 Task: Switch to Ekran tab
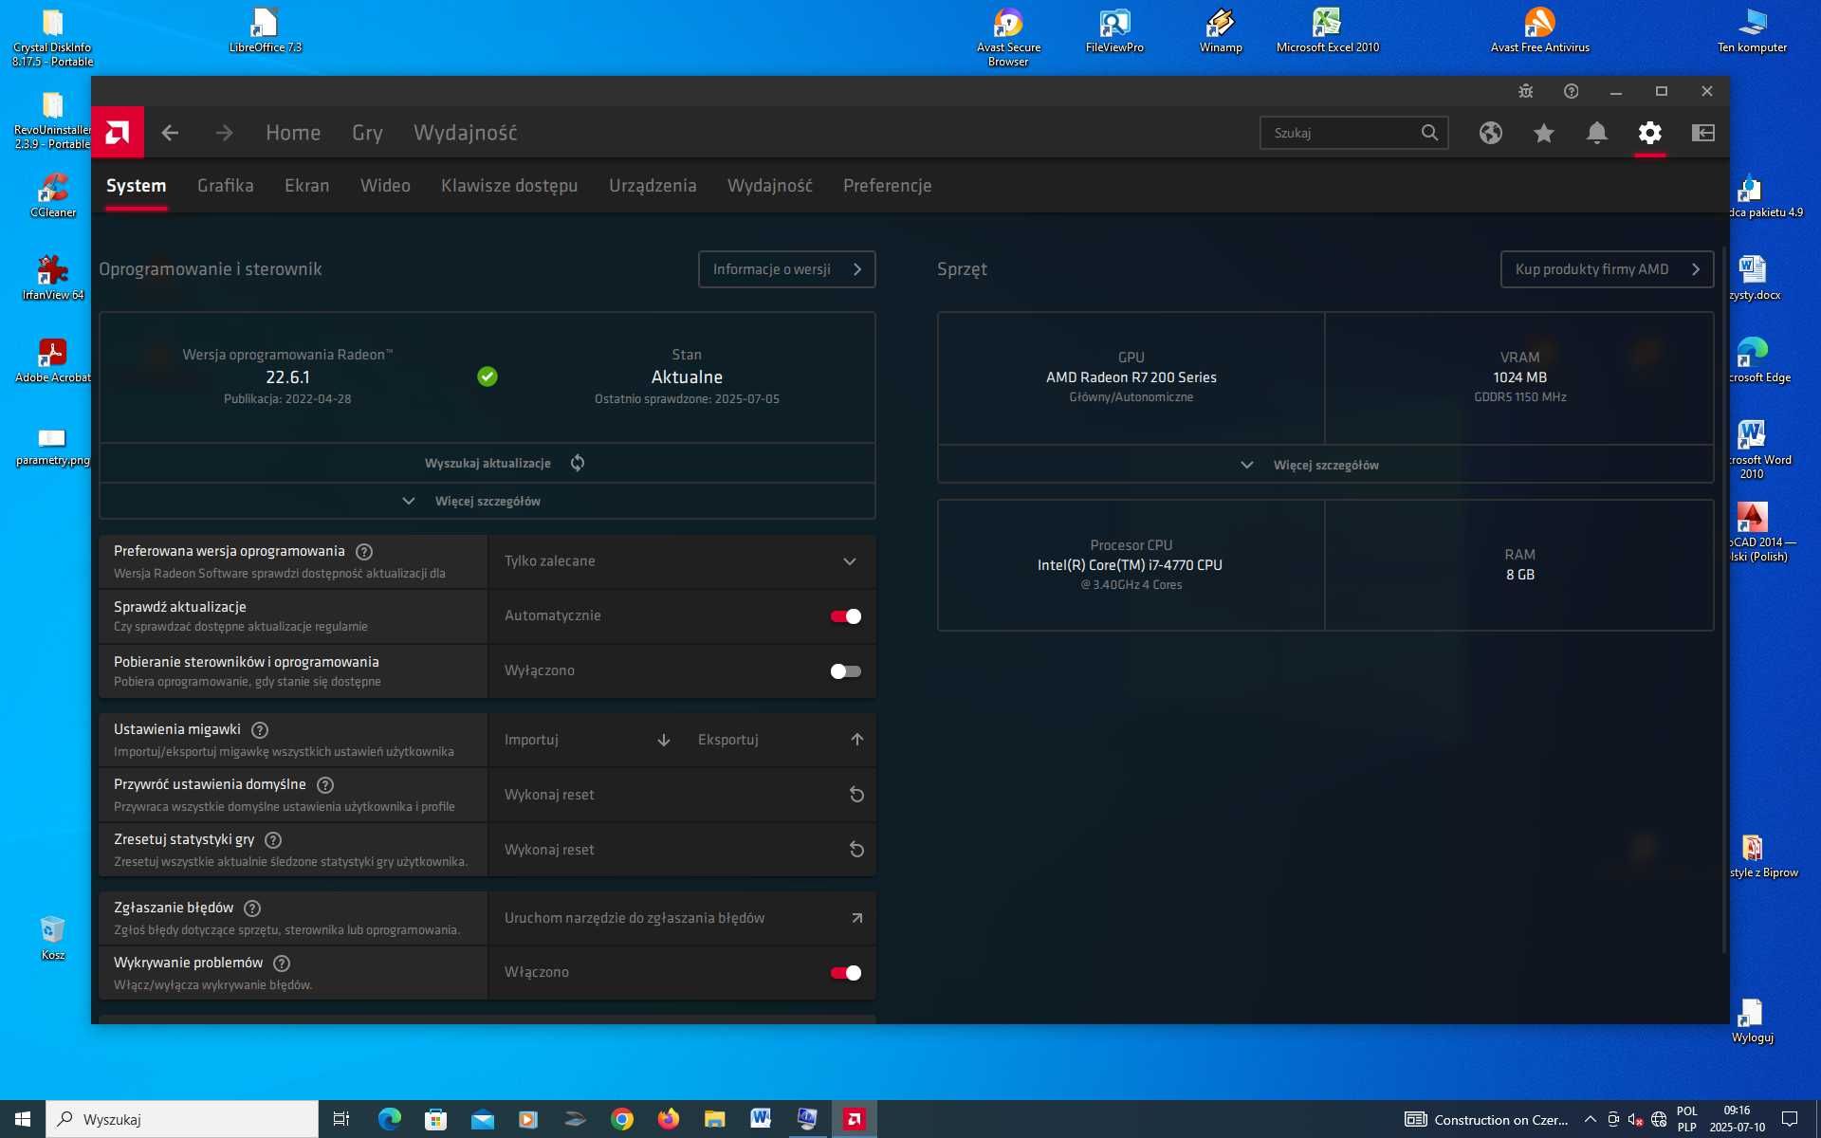tap(307, 186)
